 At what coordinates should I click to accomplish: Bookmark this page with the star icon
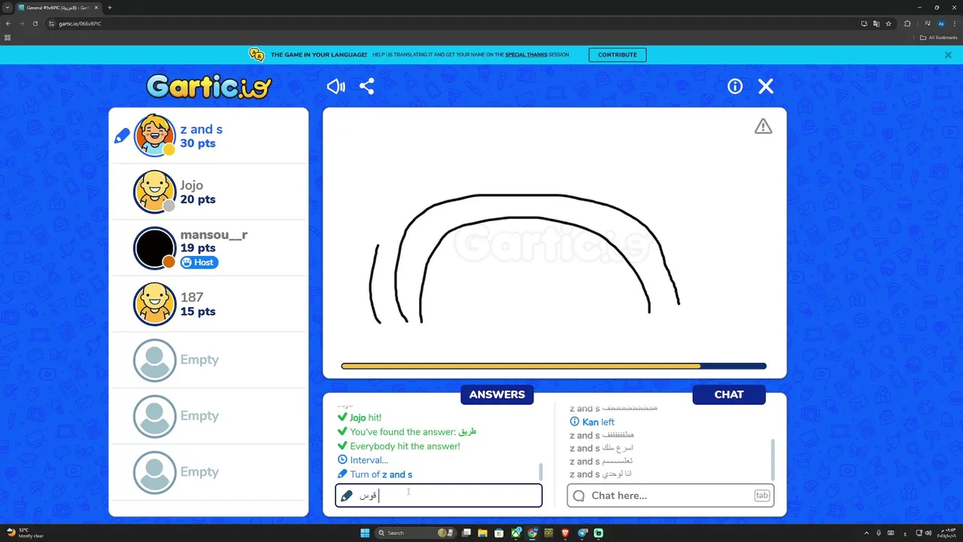coord(889,23)
